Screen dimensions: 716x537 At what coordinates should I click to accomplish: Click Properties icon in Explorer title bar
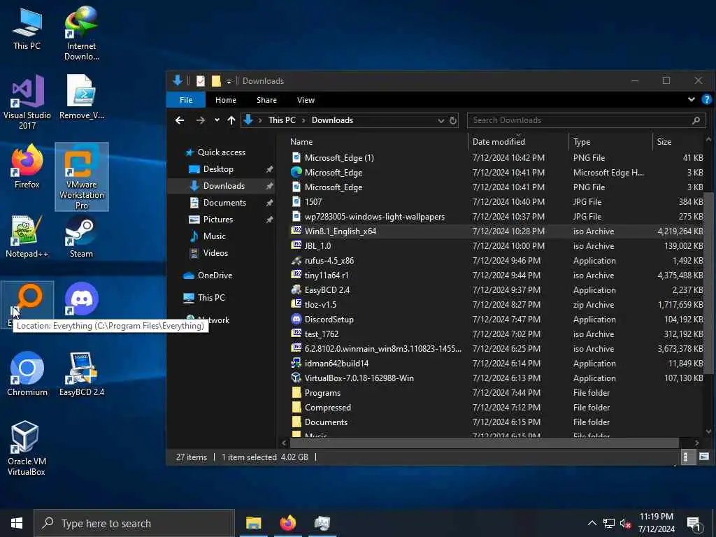tap(201, 81)
